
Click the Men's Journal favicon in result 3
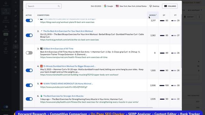[41, 49]
